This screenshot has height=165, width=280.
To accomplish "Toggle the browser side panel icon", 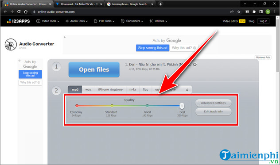I will 261,12.
